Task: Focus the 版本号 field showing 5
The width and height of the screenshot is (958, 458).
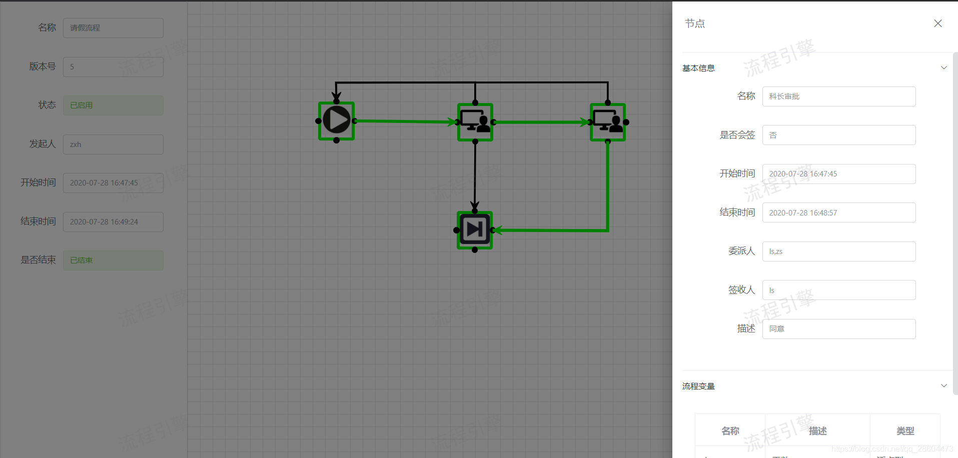Action: coord(113,66)
